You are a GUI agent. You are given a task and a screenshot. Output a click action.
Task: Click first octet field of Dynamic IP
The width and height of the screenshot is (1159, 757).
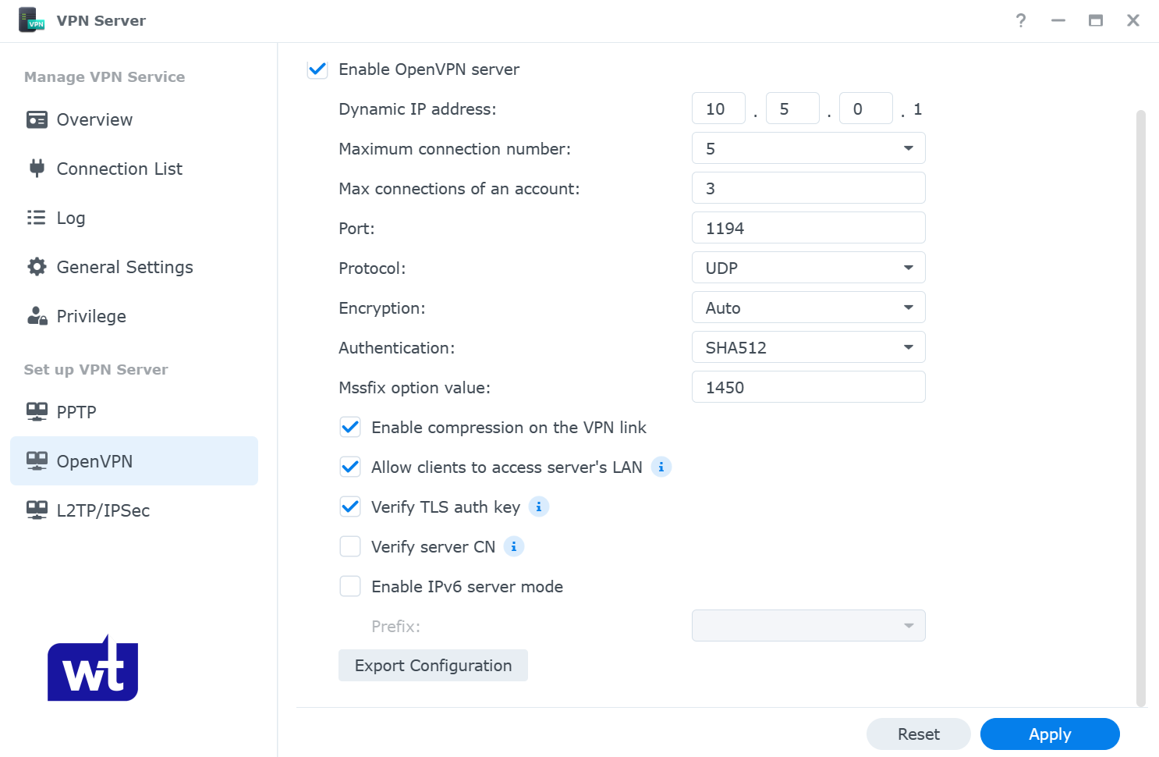718,108
